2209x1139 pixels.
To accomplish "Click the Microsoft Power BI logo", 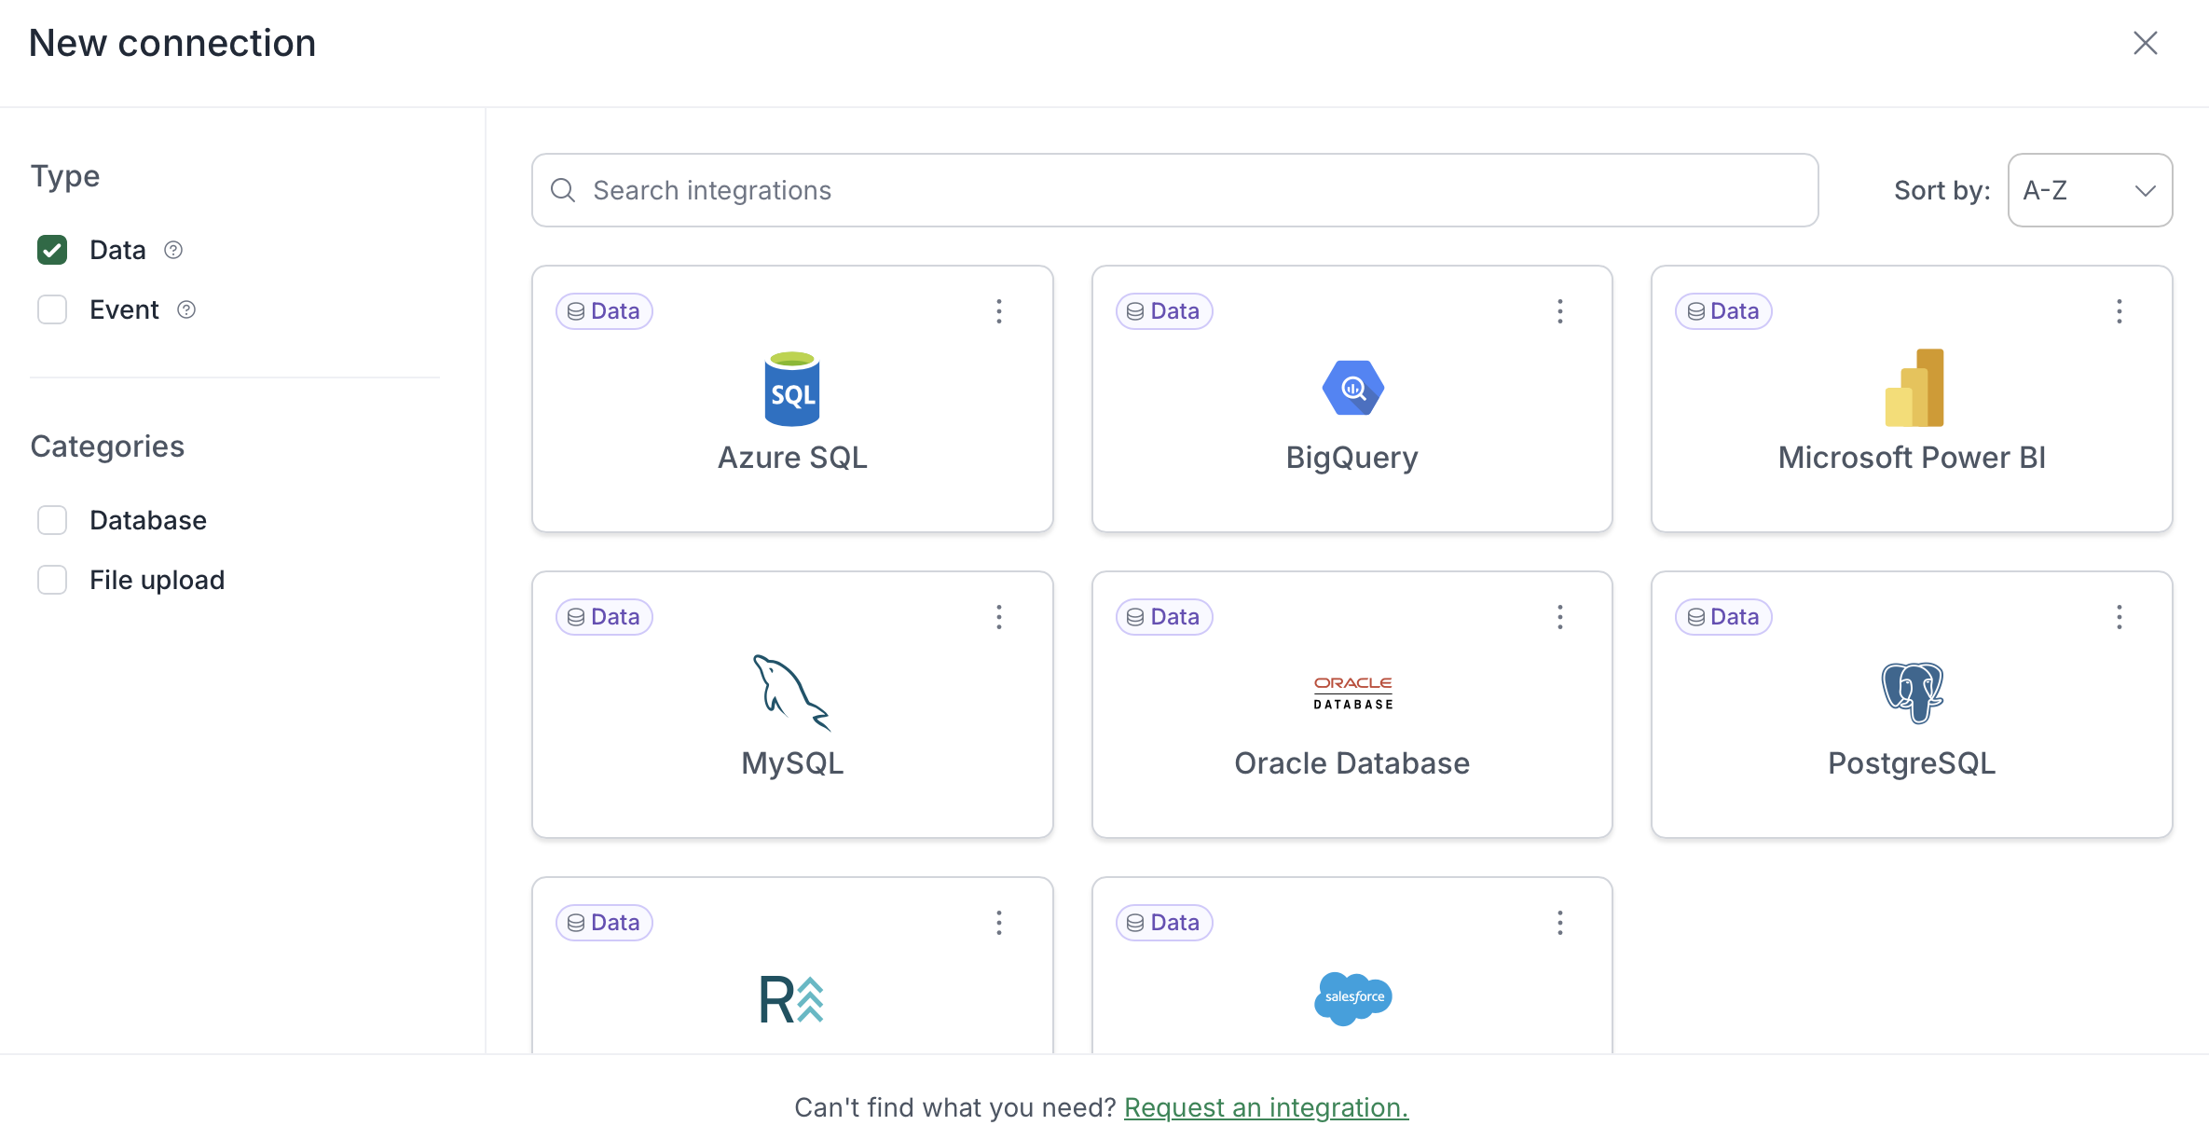I will (1914, 388).
